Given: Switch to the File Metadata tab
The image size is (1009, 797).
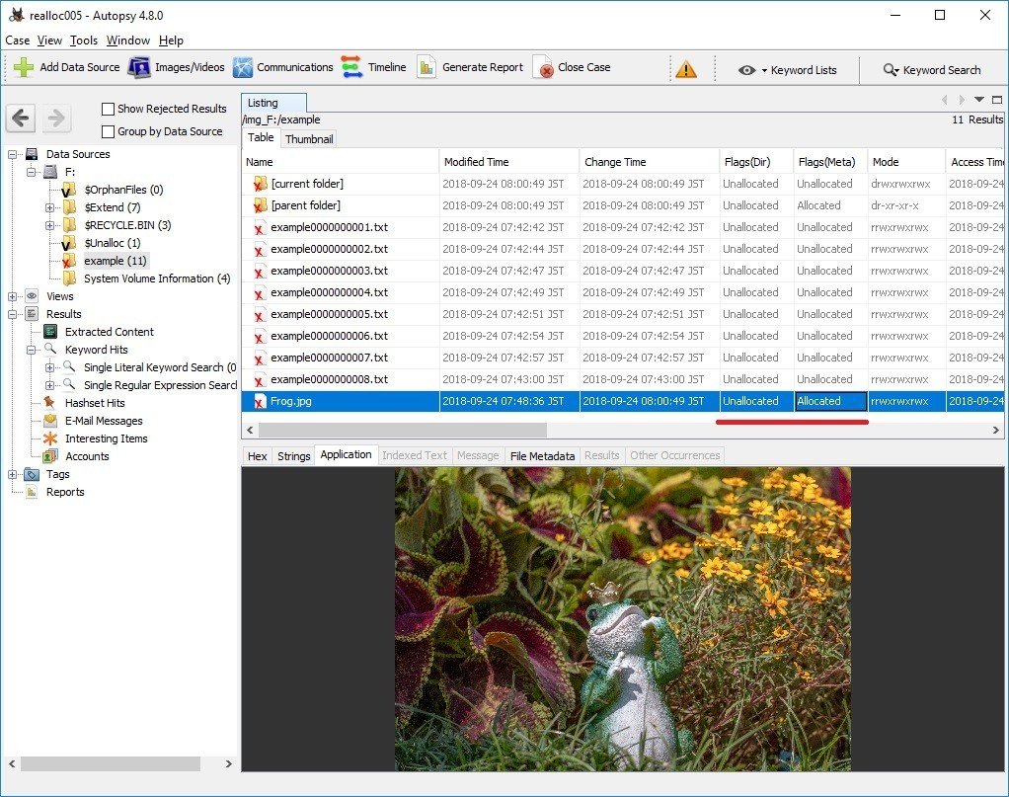Looking at the screenshot, I should point(542,456).
